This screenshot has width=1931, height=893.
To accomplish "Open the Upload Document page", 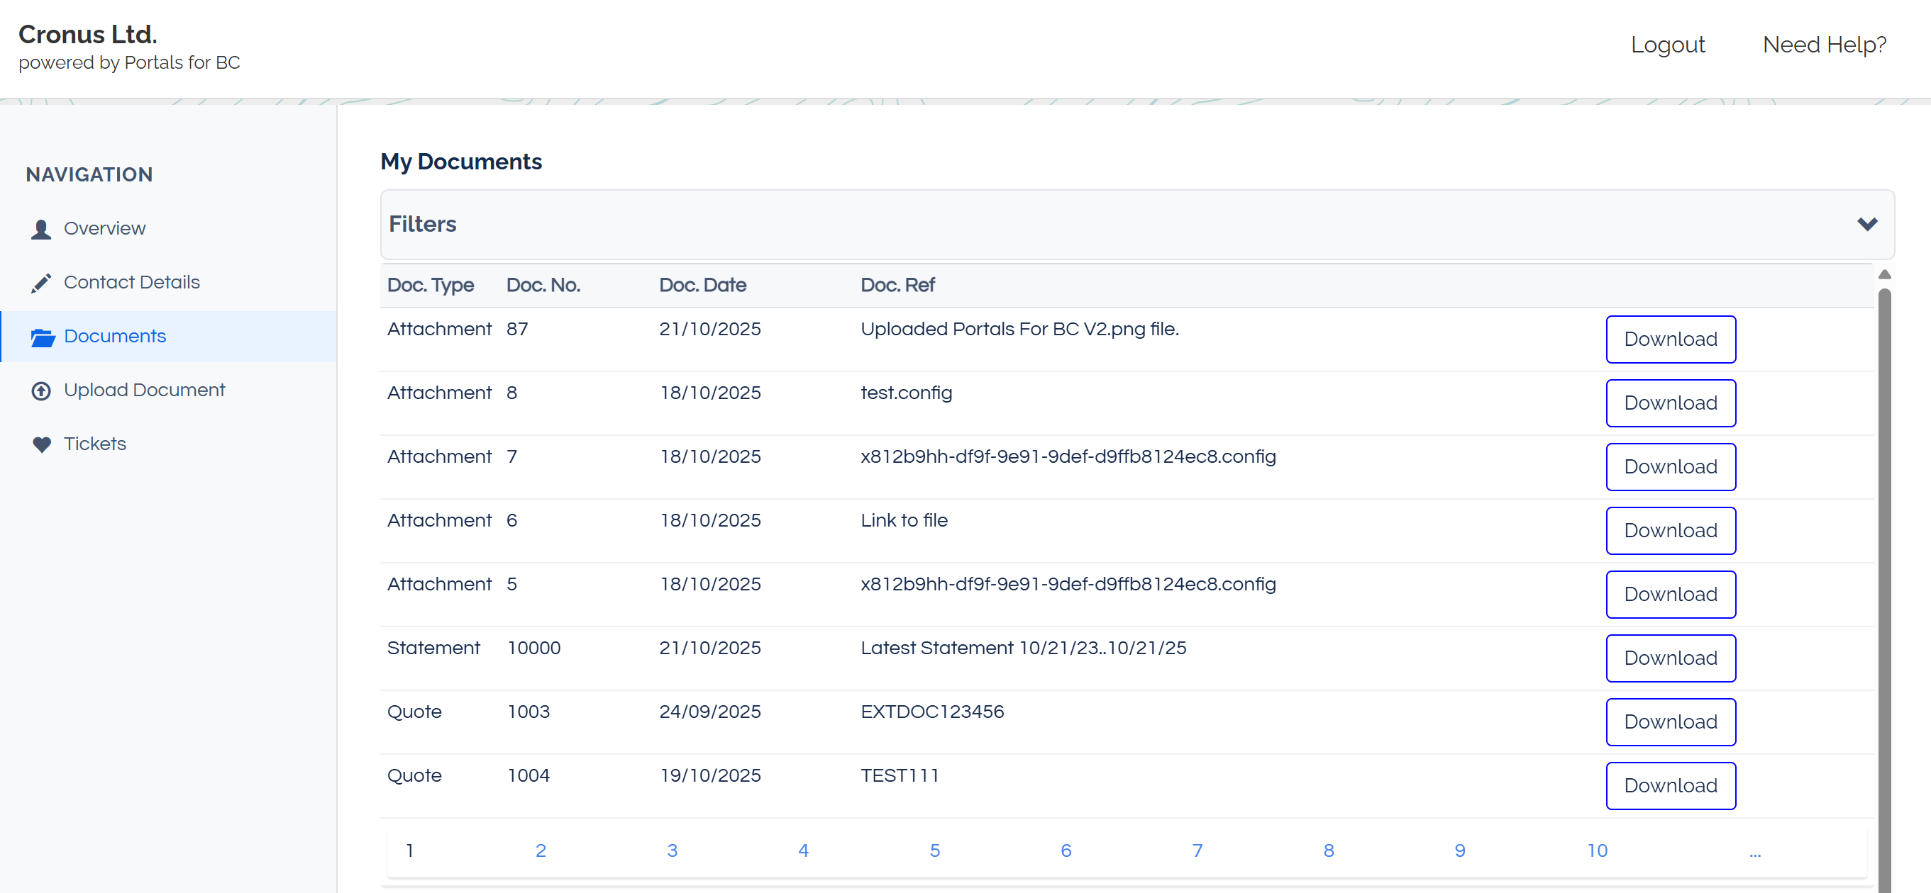I will (144, 391).
